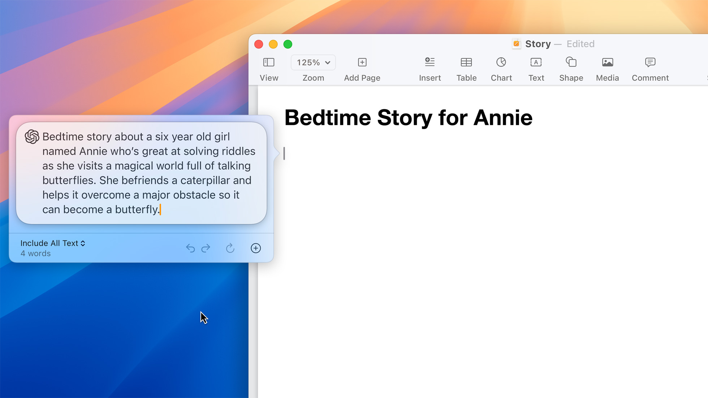Viewport: 708px width, 398px height.
Task: Insert a Shape
Action: (x=571, y=69)
